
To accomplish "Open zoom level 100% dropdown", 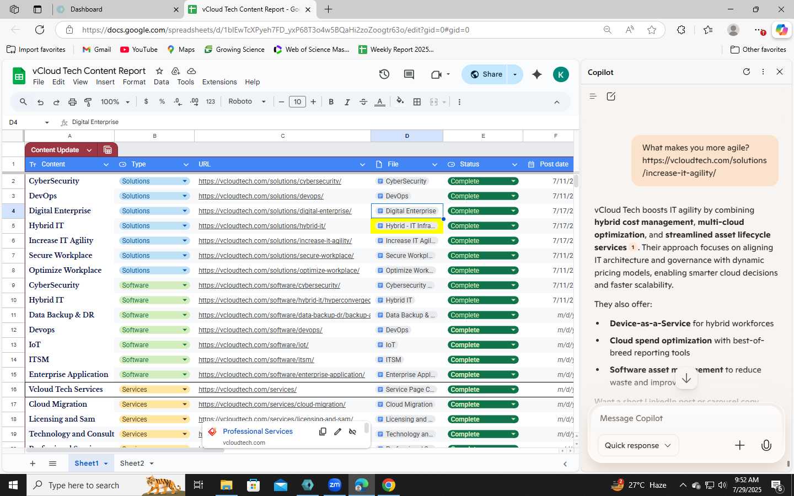I will pyautogui.click(x=115, y=102).
